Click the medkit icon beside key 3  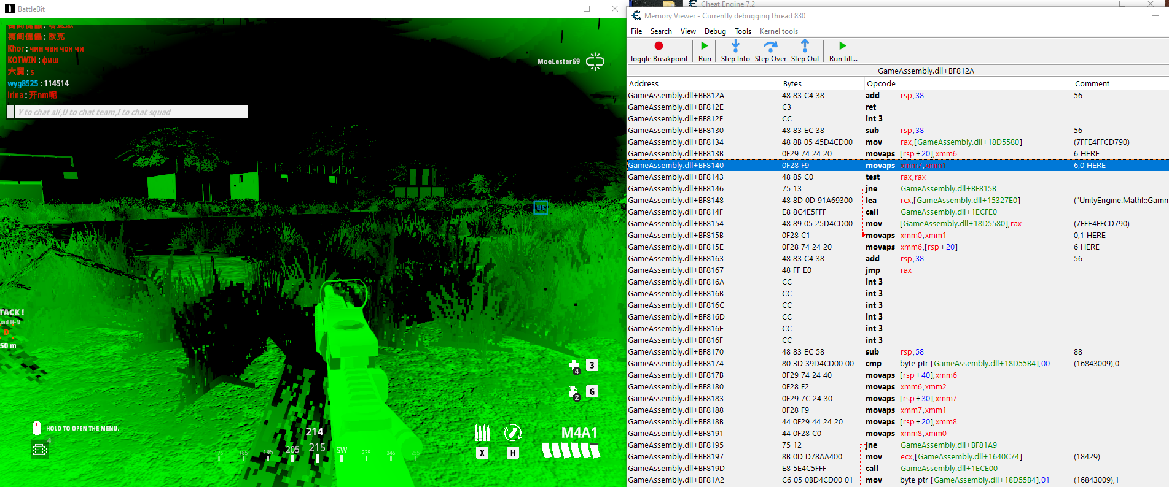574,367
